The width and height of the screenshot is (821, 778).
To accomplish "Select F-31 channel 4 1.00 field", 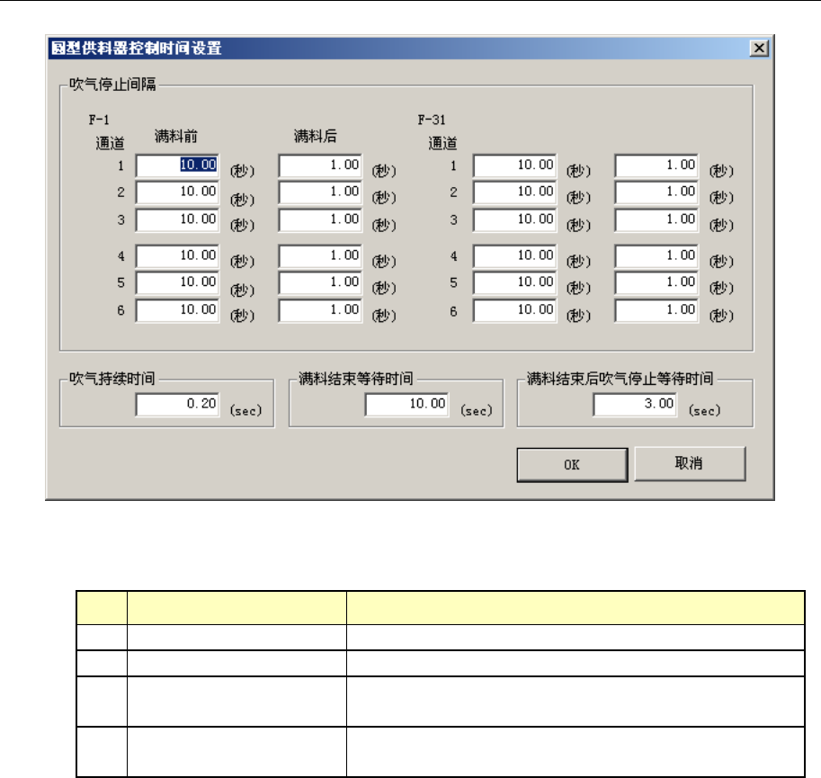I will [656, 256].
